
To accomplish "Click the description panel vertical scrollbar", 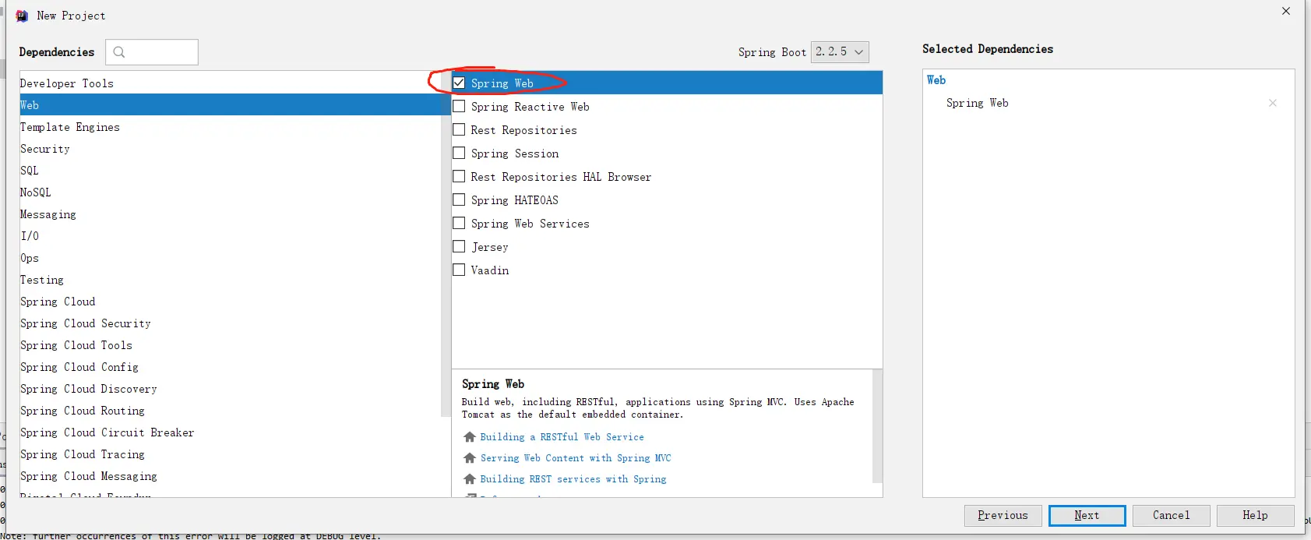I will (877, 426).
